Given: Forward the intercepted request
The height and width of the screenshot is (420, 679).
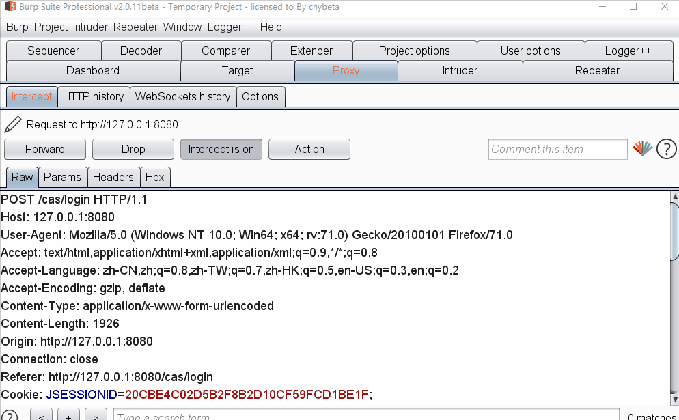Looking at the screenshot, I should coord(45,149).
